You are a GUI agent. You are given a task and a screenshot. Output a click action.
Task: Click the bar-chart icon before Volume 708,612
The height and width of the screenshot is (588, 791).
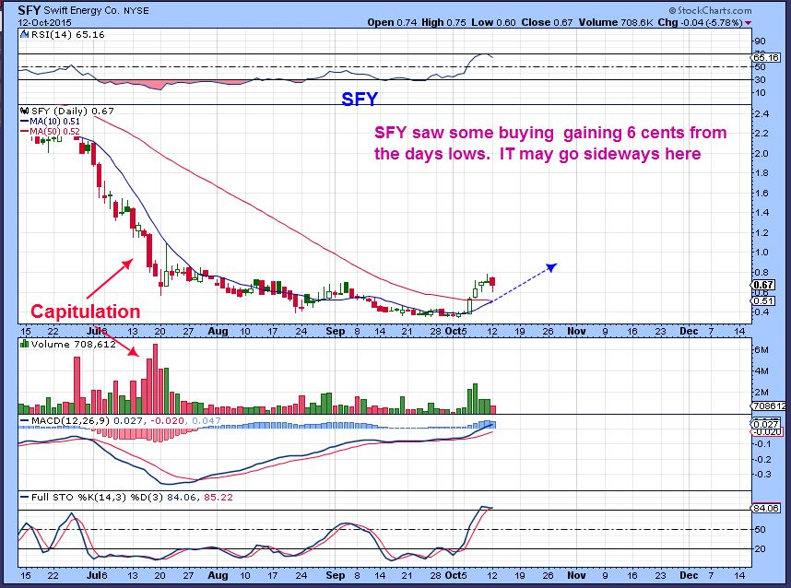pyautogui.click(x=24, y=344)
